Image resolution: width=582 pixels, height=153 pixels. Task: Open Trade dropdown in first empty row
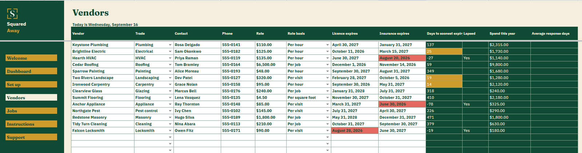coord(170,137)
